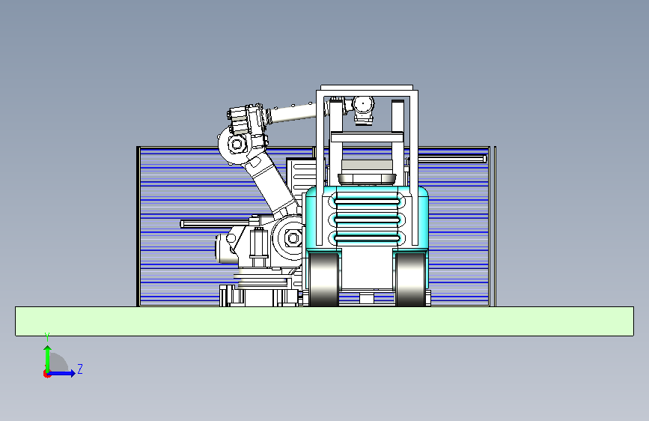Select the robot's long white forearm tube

tap(293, 113)
